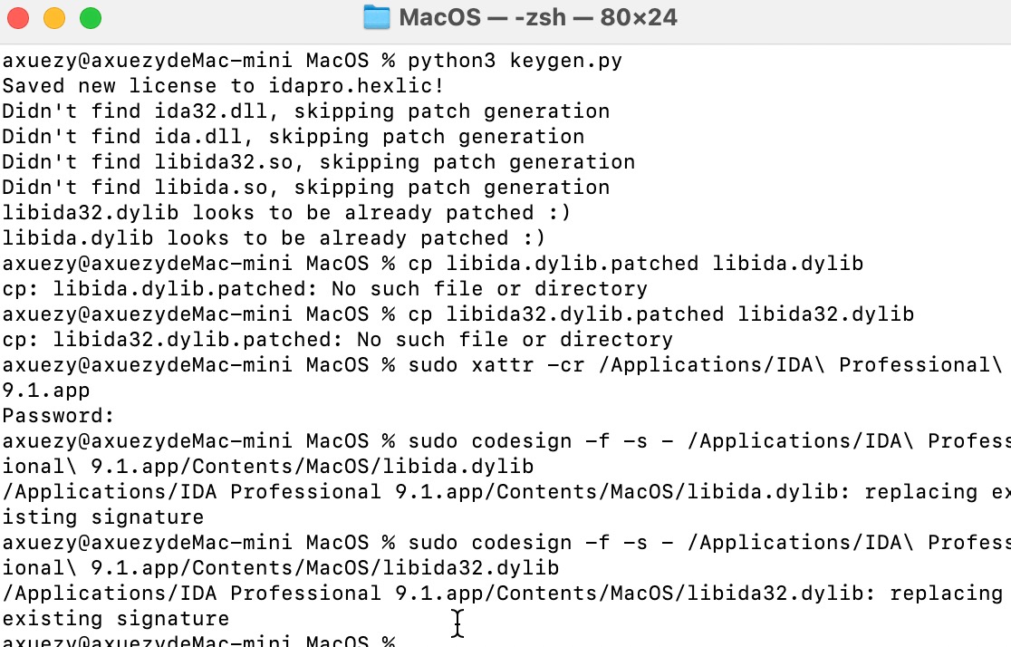This screenshot has height=647, width=1011.
Task: Close the Terminal window with red button
Action: [18, 17]
